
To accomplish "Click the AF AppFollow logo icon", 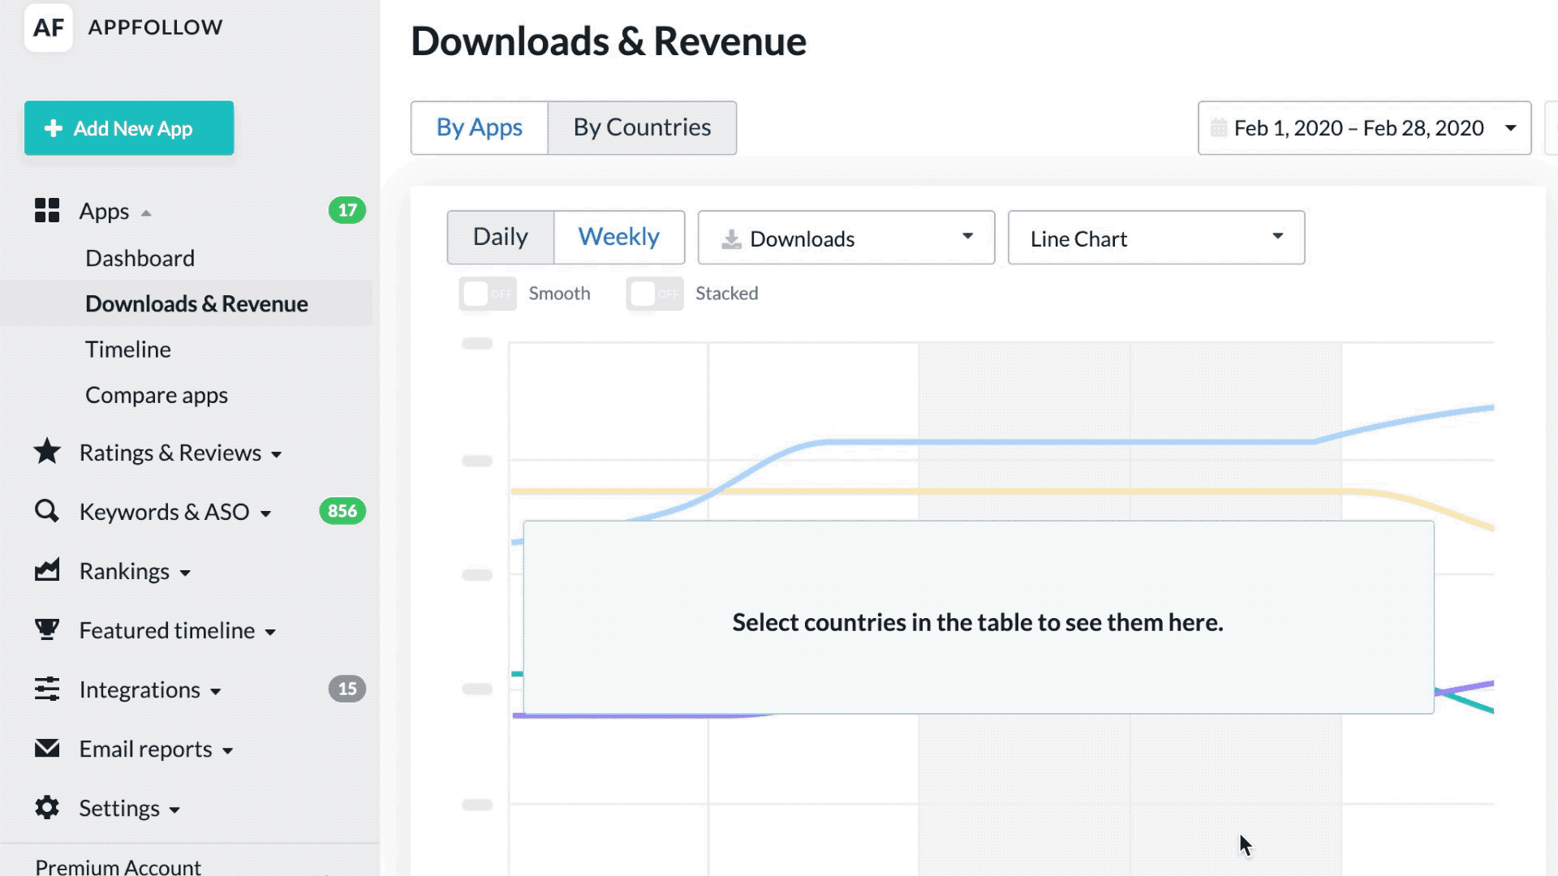I will click(48, 28).
